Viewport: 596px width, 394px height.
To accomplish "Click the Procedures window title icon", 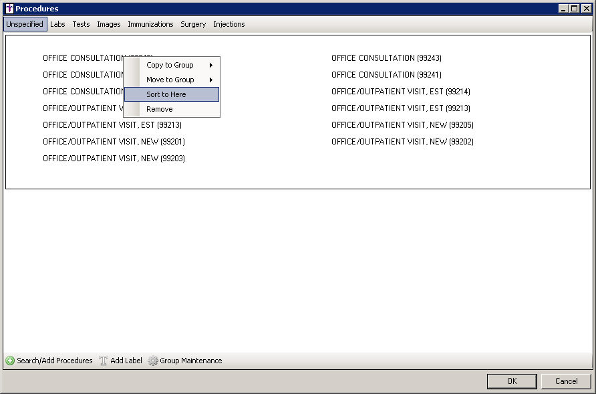I will click(9, 9).
